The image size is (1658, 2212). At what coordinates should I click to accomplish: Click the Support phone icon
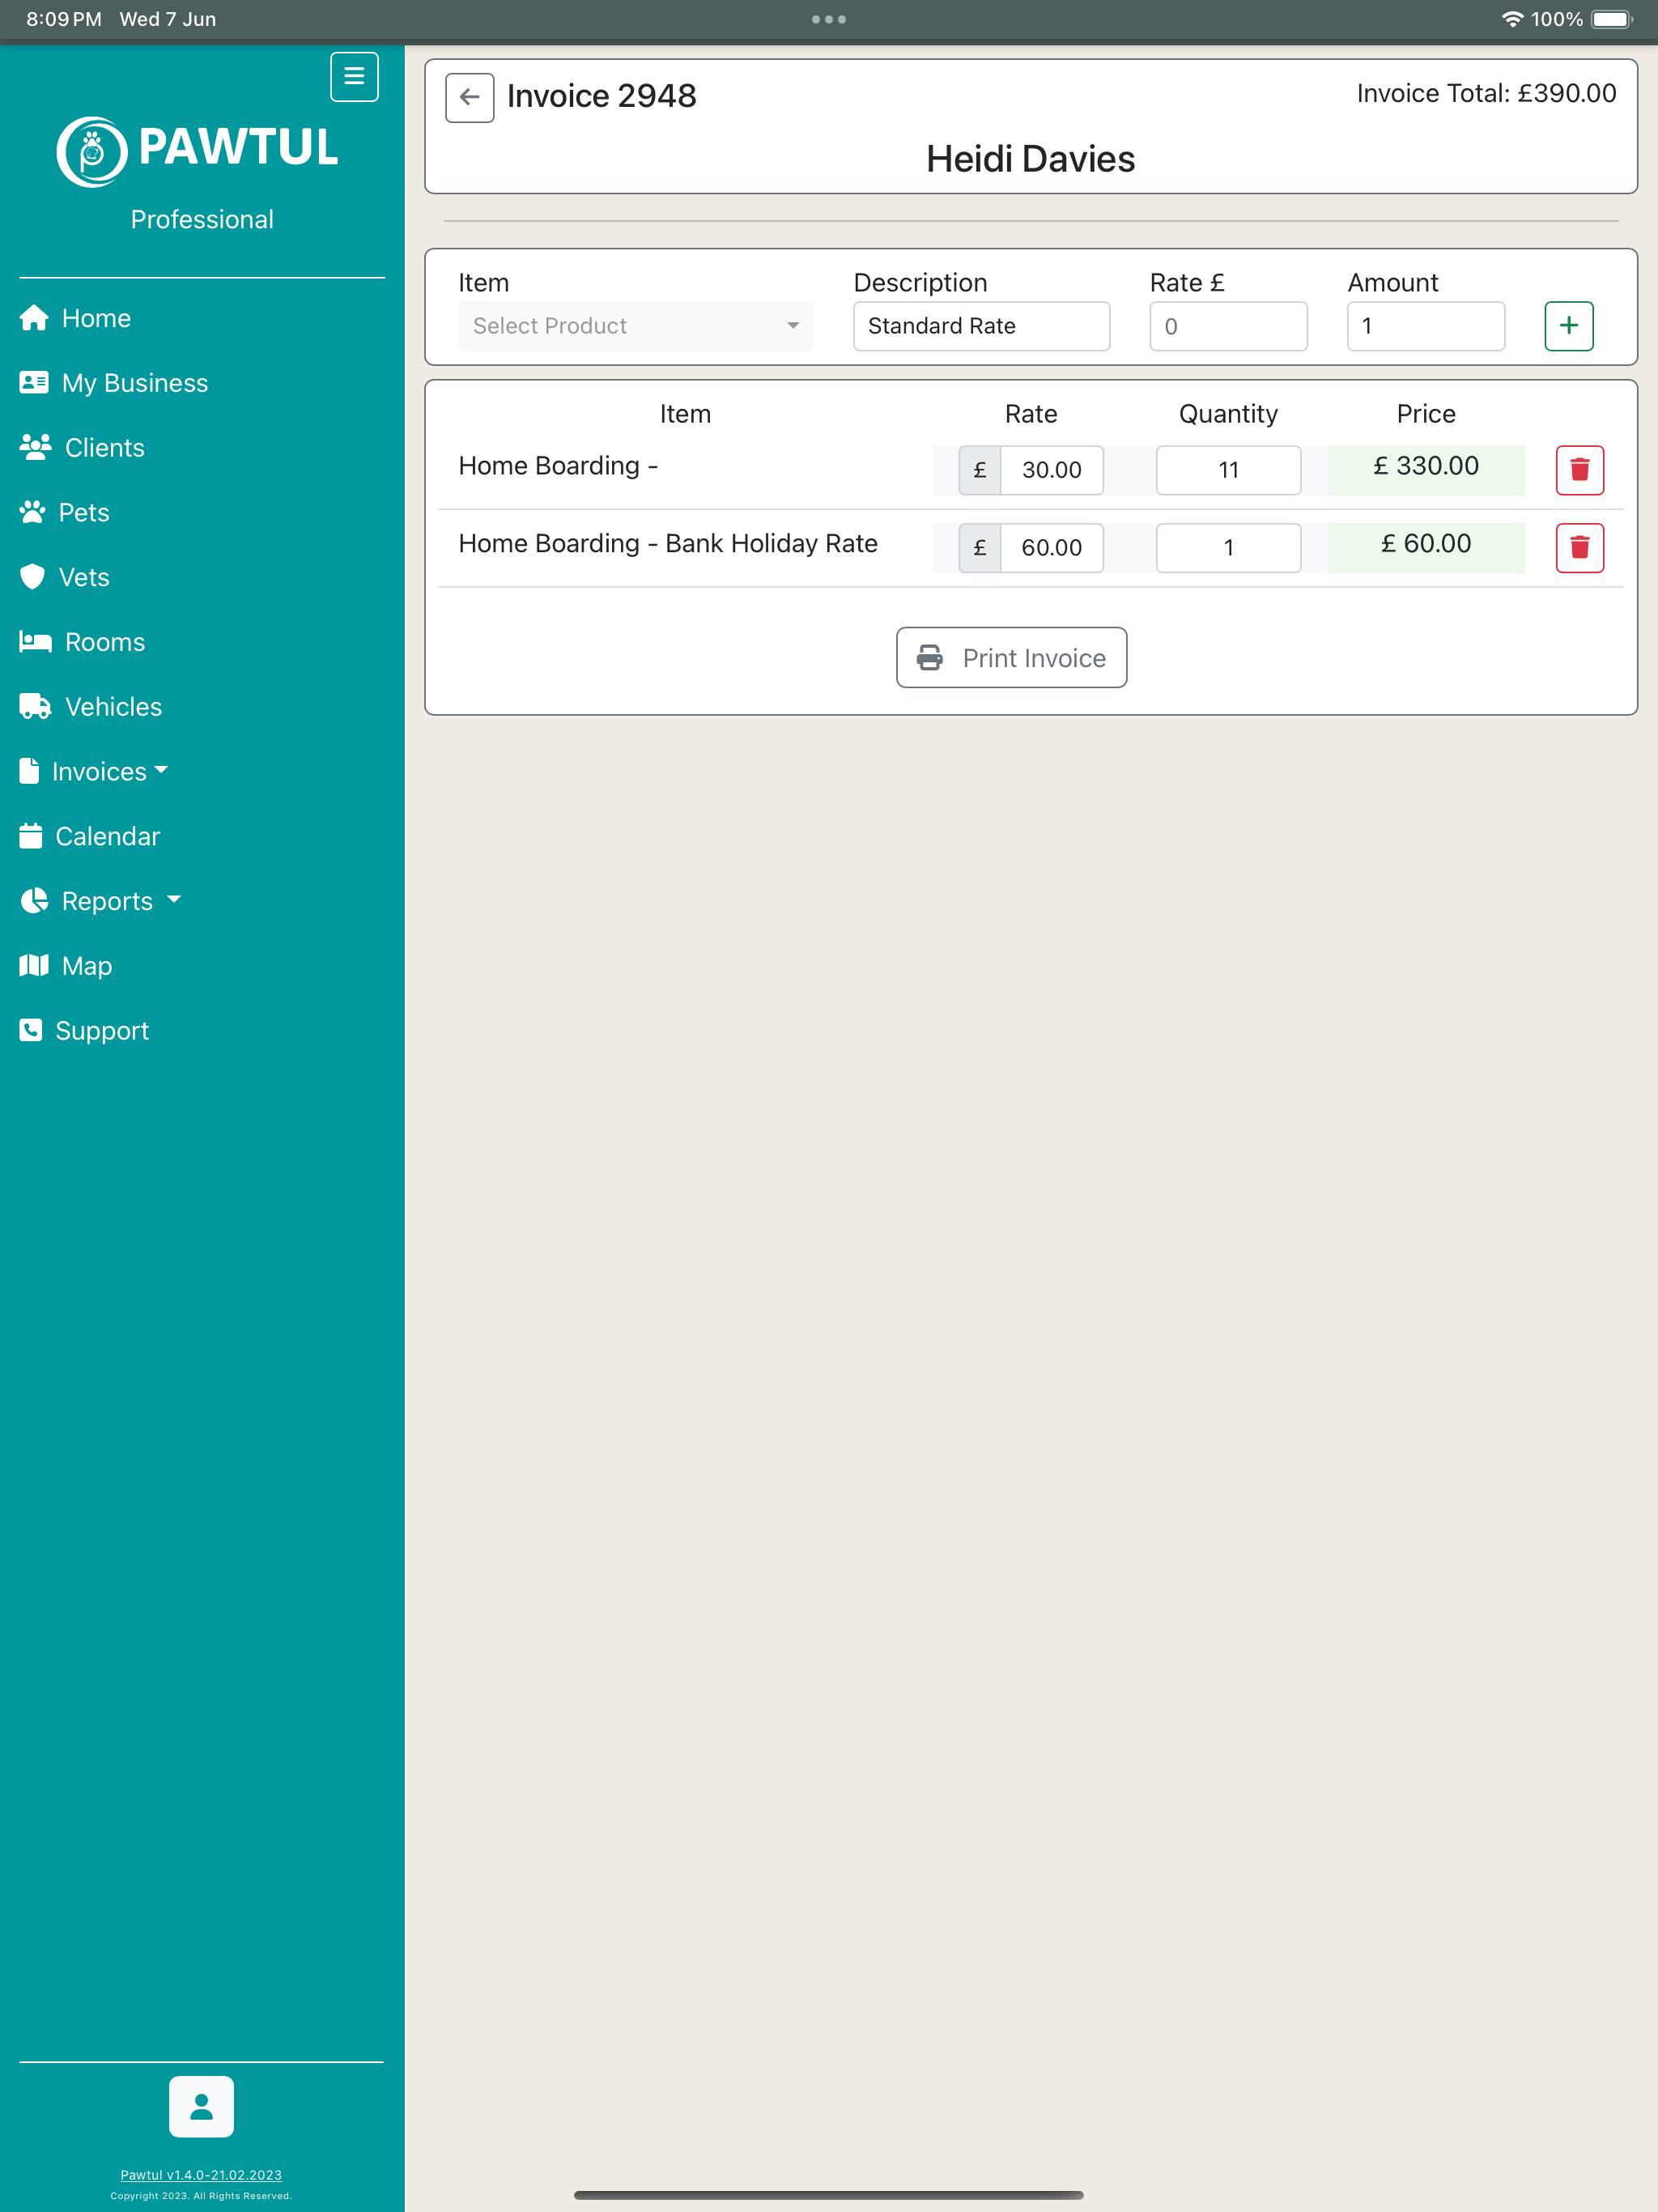coord(31,1030)
